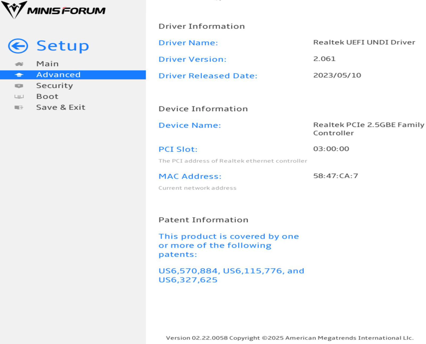Click the Save & Exit icon
Image resolution: width=426 pixels, height=344 pixels.
[x=19, y=107]
